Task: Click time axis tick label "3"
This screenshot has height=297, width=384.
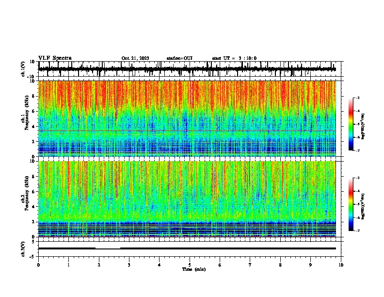Action: point(129,265)
